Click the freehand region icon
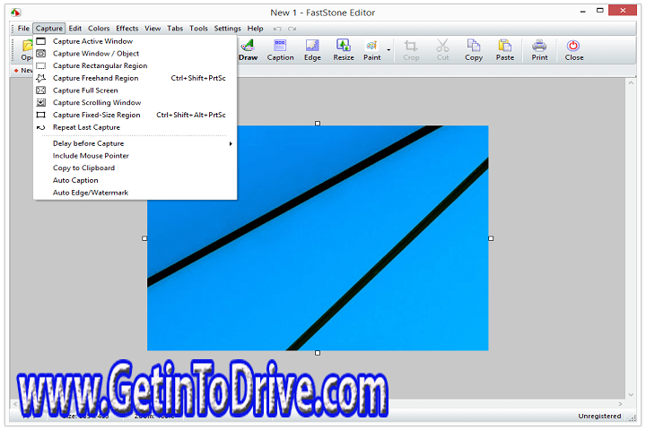This screenshot has height=430, width=646. [40, 78]
